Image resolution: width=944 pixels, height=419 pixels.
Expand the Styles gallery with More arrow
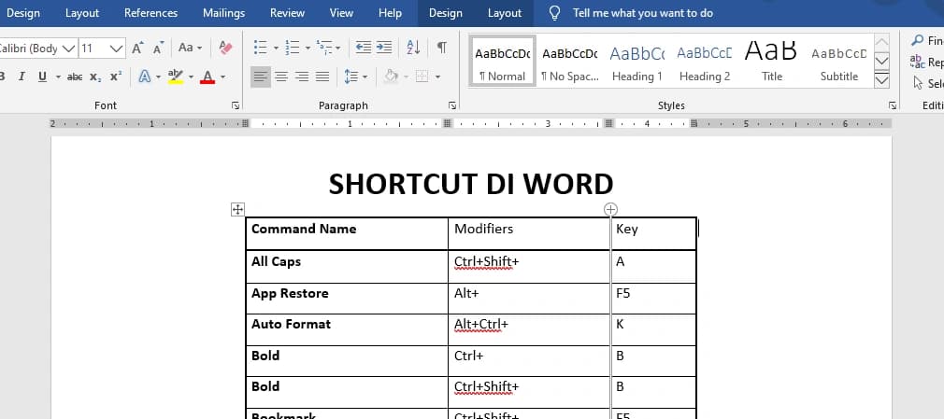coord(881,80)
